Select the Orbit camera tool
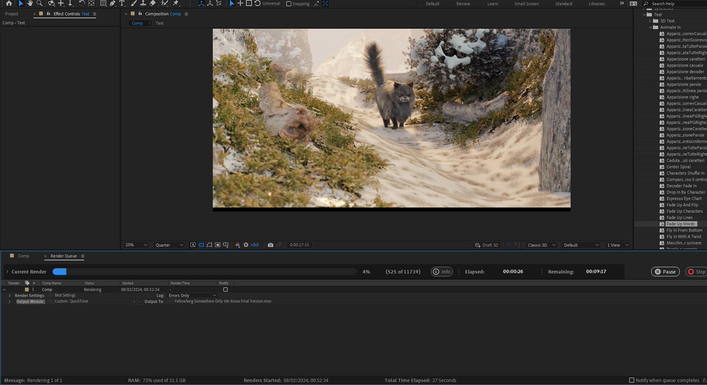The width and height of the screenshot is (707, 385). coord(51,4)
